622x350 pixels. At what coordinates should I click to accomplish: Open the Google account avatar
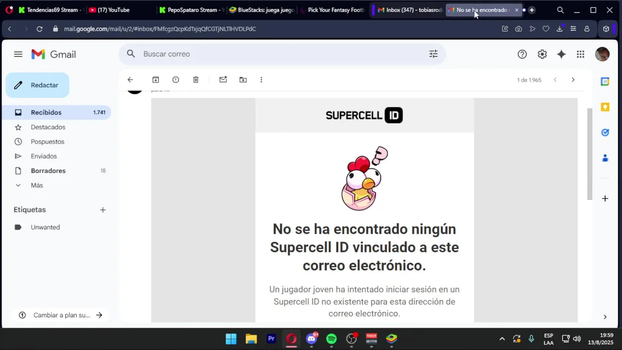click(602, 54)
